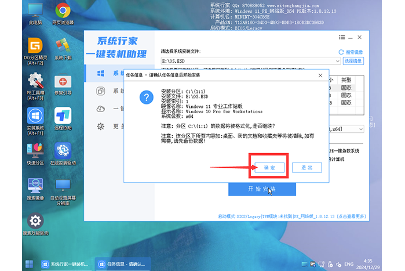
Task: Click the Windows logo sidebar icon in 系统行家
Action: coord(101,74)
